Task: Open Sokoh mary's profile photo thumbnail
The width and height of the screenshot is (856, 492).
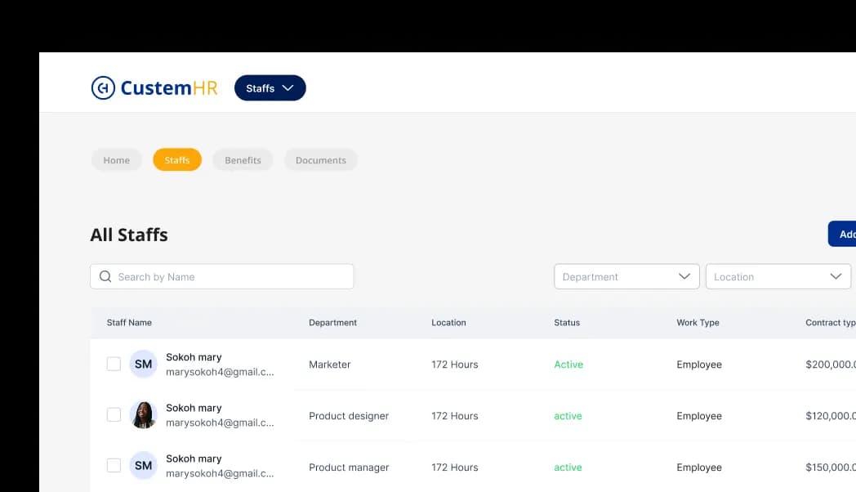Action: 143,414
